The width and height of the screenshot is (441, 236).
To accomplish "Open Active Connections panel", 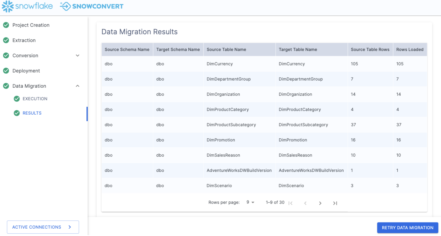I will [37, 227].
